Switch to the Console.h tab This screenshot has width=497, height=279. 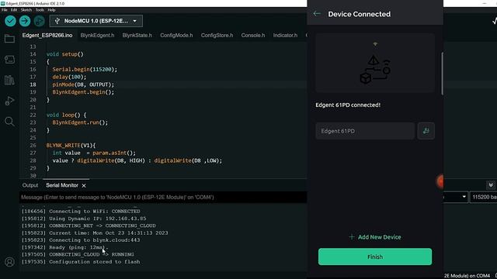(x=253, y=35)
